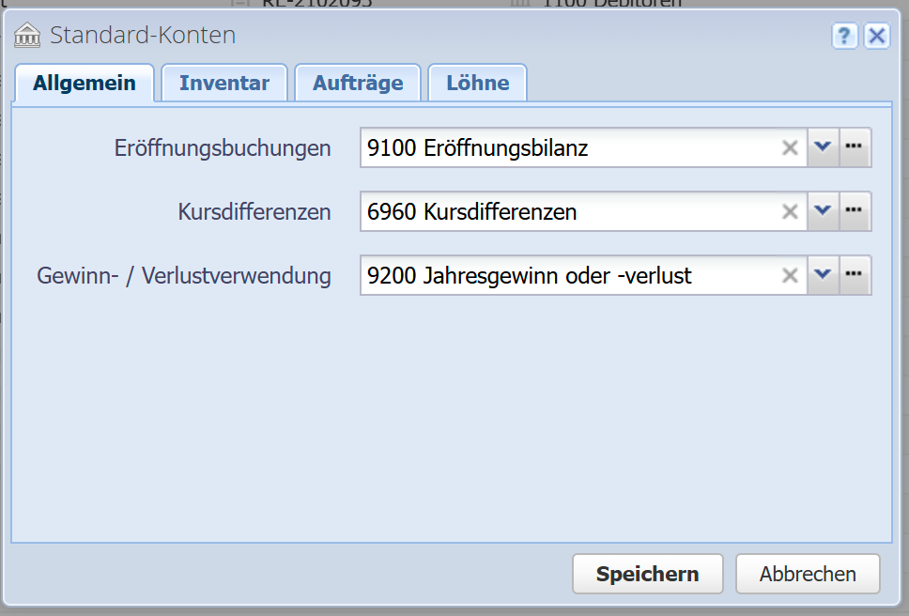Select the Aufträge tab
Viewport: 909px width, 616px height.
[358, 83]
